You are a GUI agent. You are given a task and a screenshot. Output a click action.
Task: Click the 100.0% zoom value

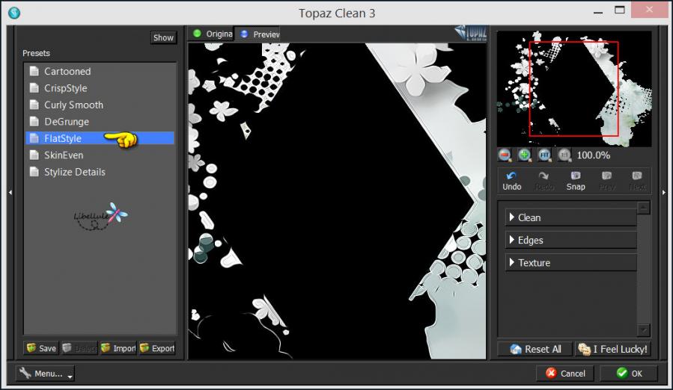tap(593, 155)
